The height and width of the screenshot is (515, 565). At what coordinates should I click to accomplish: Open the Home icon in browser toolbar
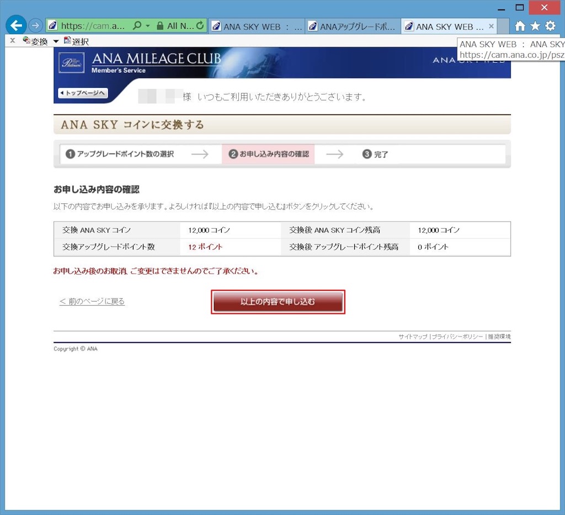point(520,25)
